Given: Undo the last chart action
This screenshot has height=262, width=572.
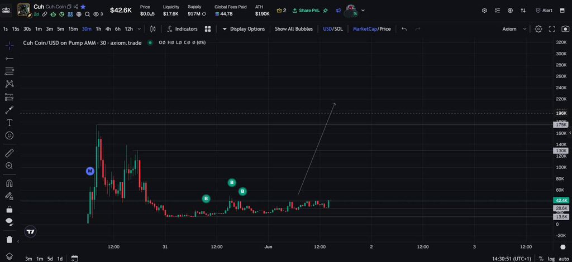Looking at the screenshot, I should pos(404,29).
